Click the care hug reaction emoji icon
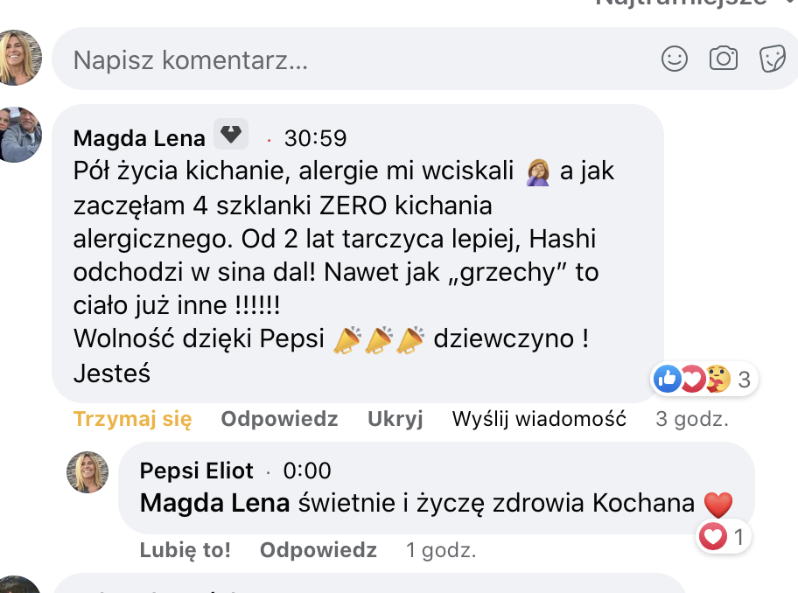This screenshot has height=593, width=798. (717, 379)
